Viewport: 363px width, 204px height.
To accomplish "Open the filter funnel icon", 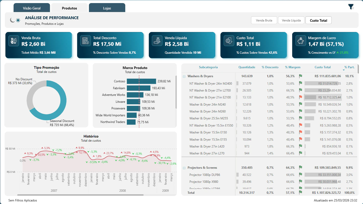I will pos(351,7).
